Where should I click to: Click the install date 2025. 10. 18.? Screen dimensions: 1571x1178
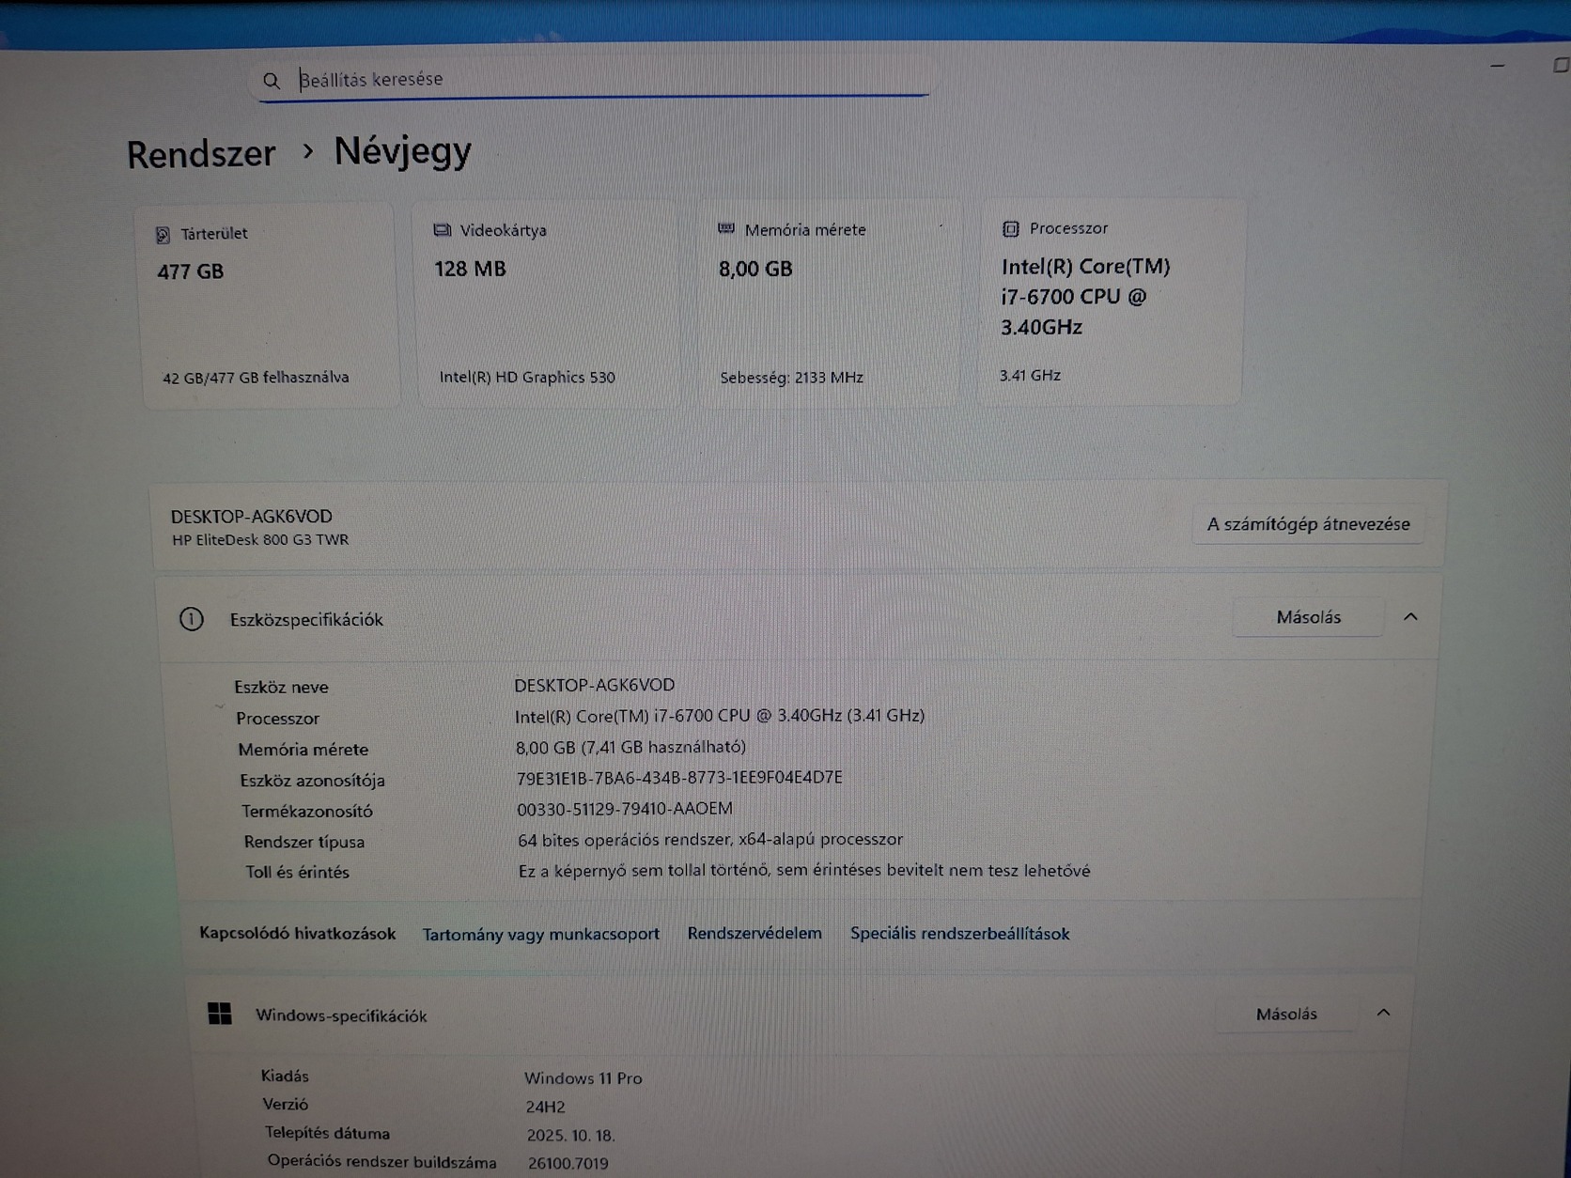click(x=571, y=1135)
